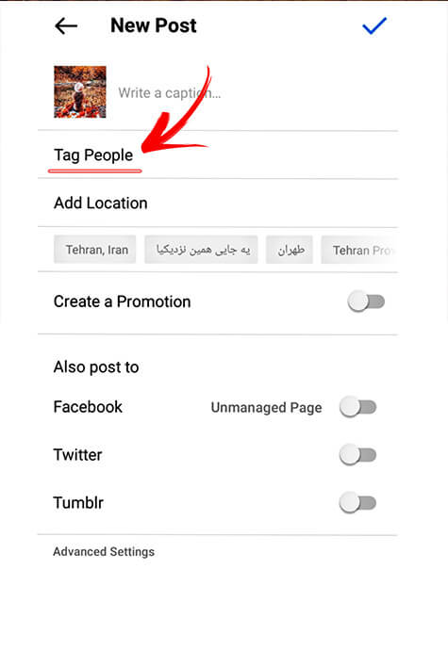Tap the Create a Promotion label

123,301
